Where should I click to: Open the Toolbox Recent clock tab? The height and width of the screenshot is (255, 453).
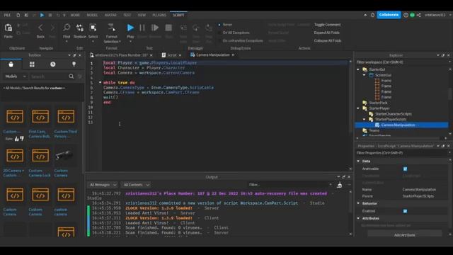pos(53,64)
